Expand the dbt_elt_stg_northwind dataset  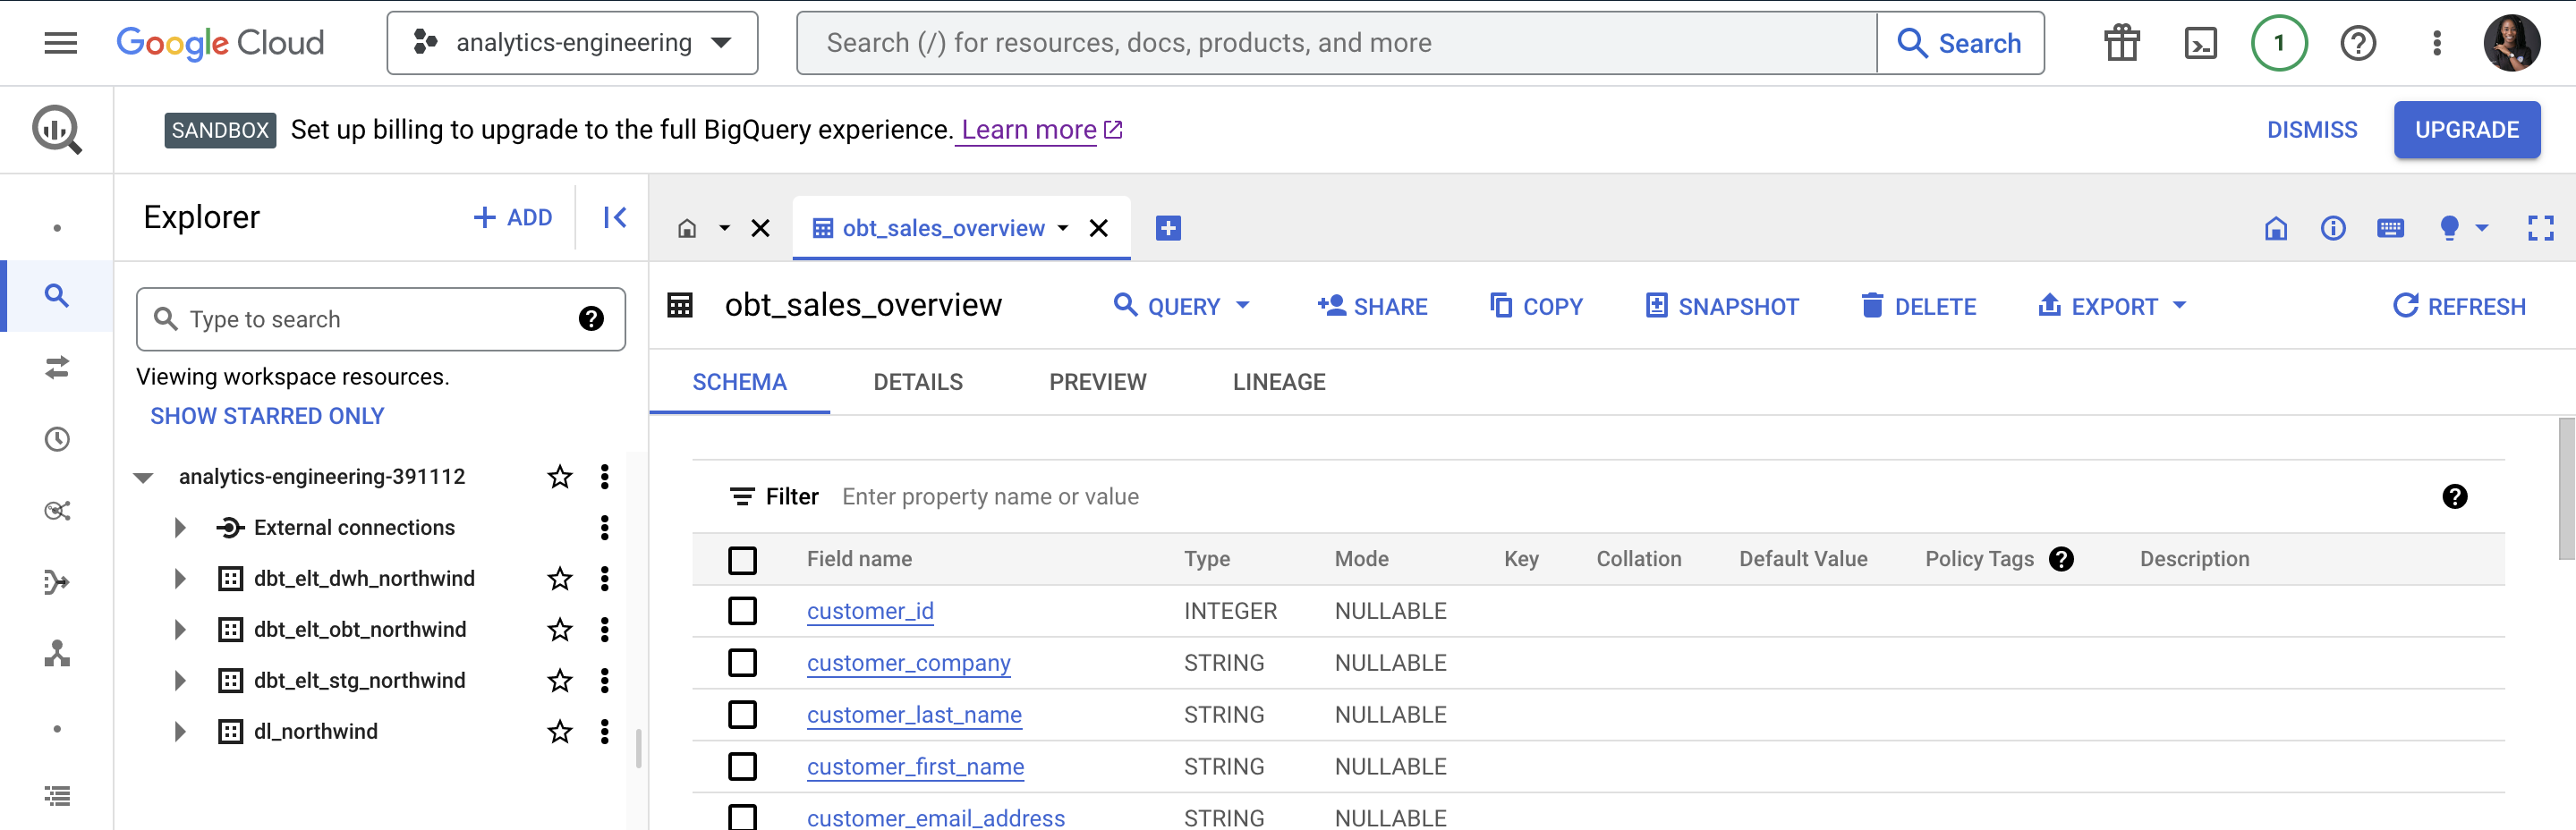click(x=180, y=680)
